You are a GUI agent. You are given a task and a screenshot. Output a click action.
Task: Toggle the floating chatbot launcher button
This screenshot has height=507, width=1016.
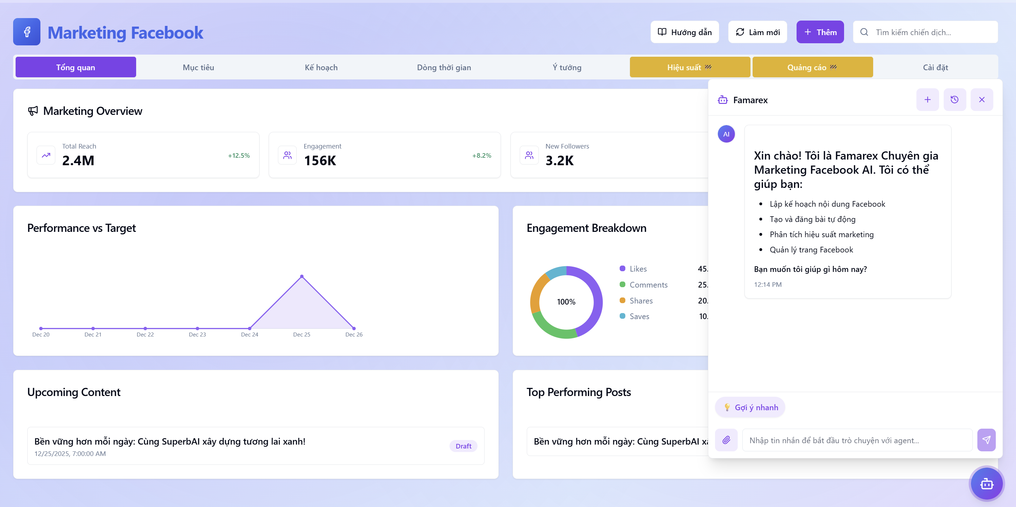pyautogui.click(x=987, y=484)
